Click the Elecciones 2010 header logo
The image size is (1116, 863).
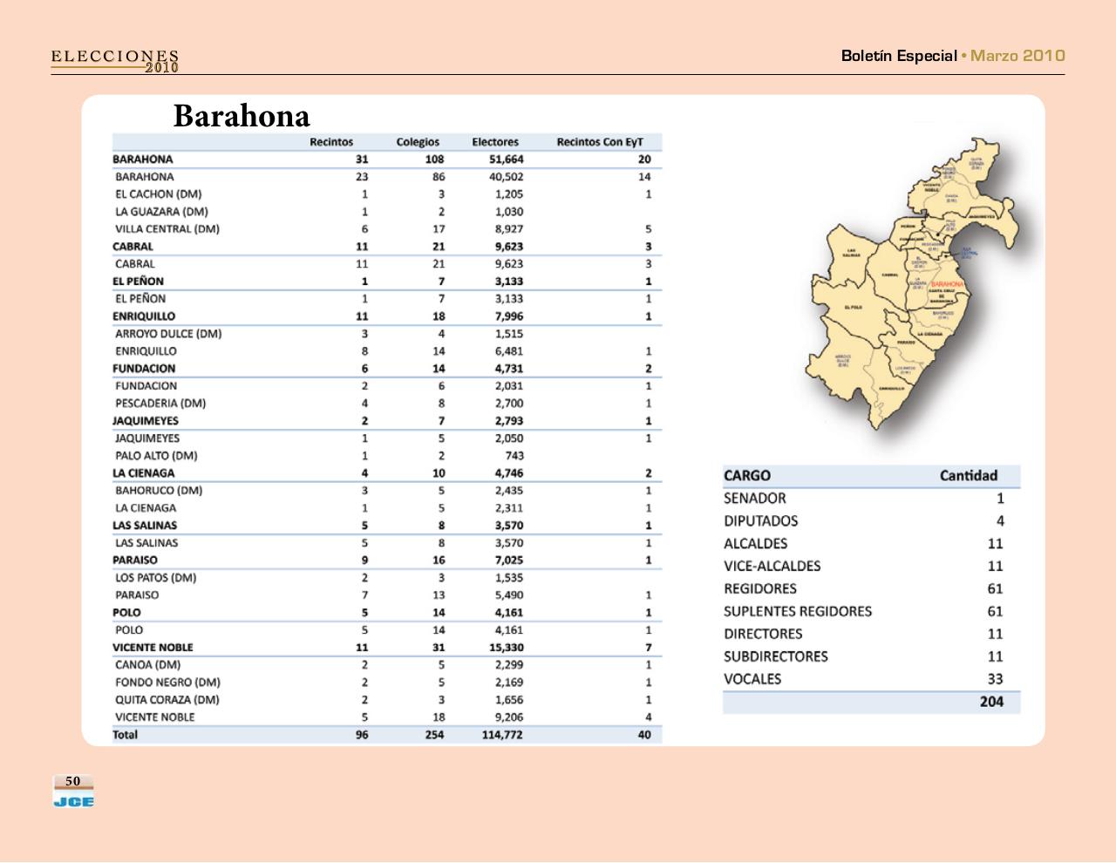pyautogui.click(x=115, y=61)
